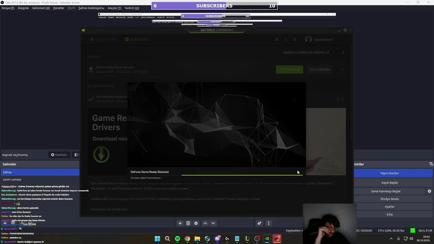Move source up with up arrow

click(205, 223)
